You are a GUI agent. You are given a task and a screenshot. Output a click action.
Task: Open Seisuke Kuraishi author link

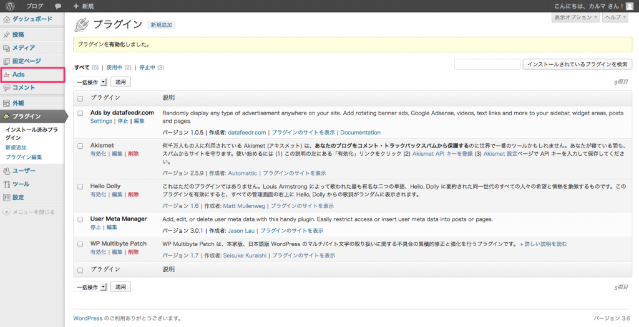(245, 255)
